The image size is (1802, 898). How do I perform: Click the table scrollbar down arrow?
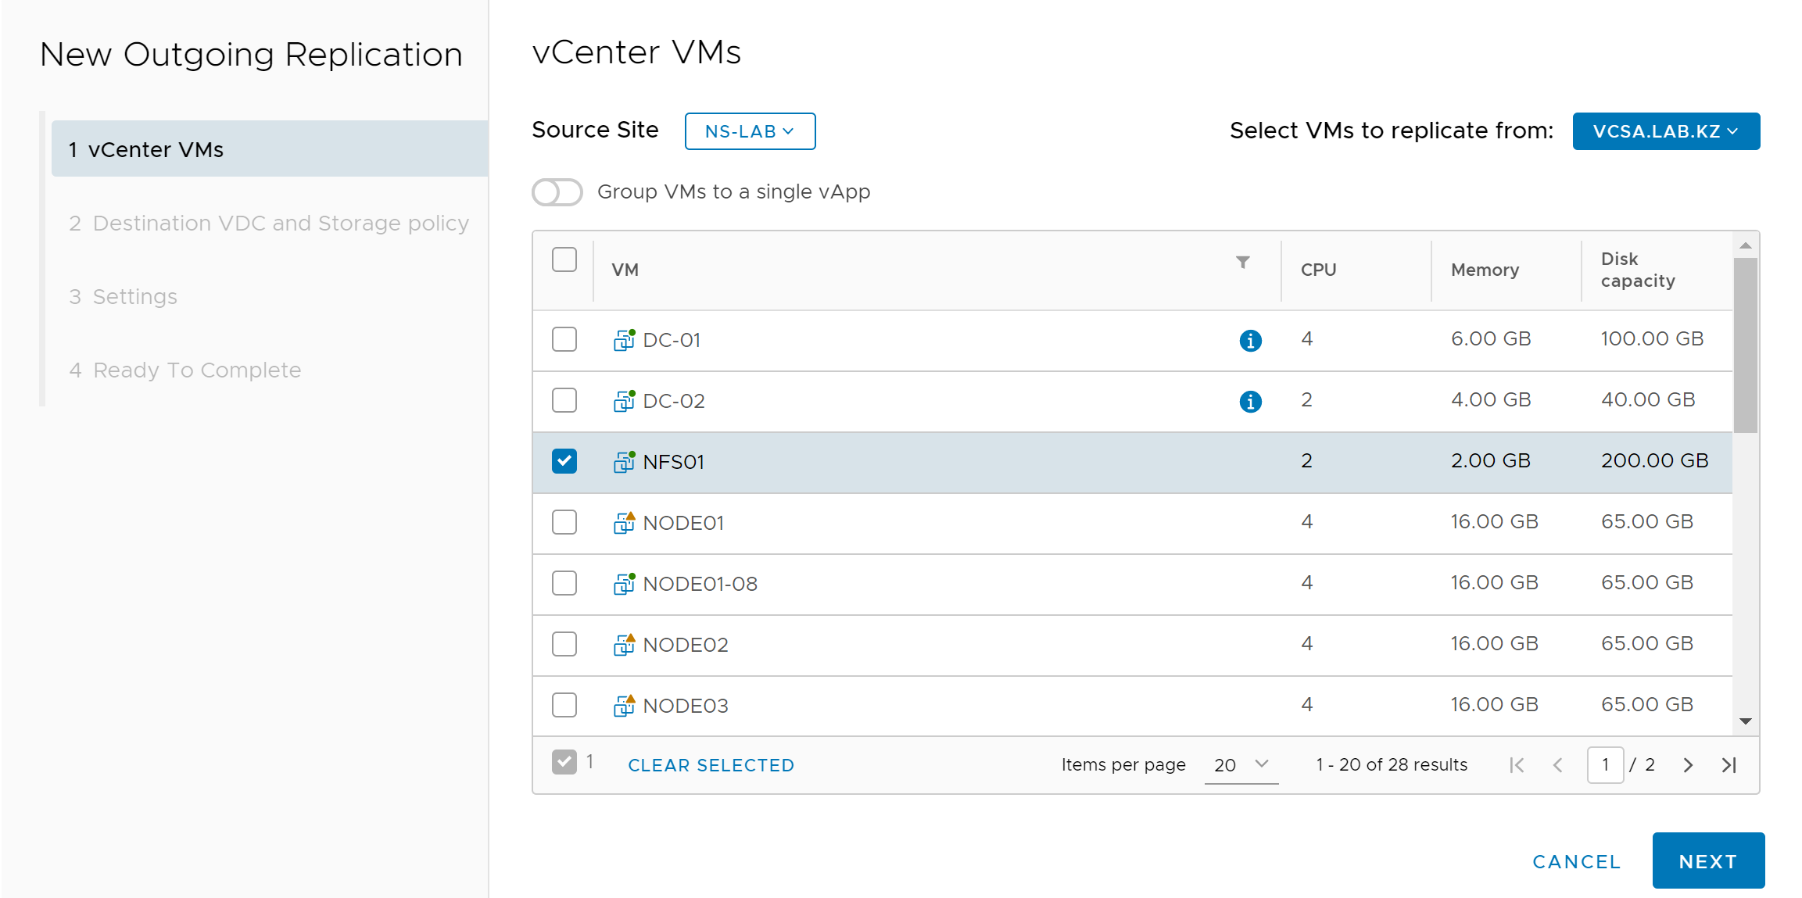1745,721
